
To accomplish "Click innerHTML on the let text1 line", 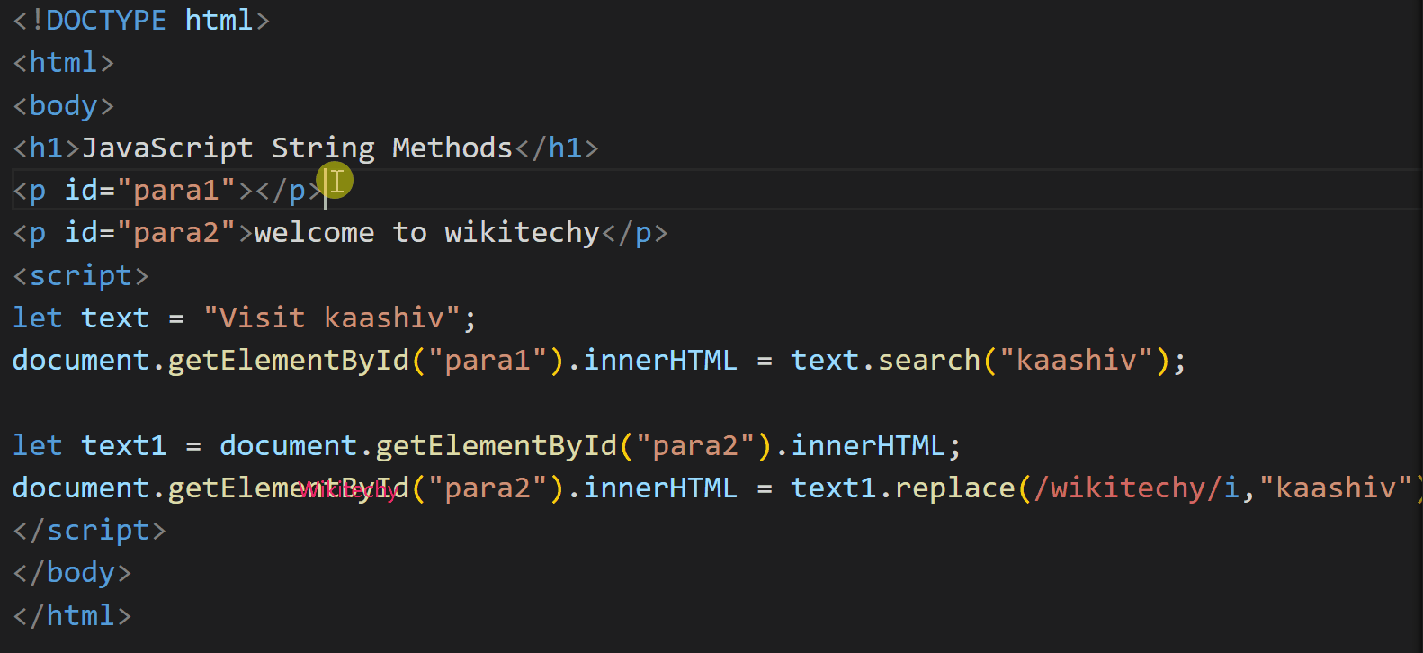I will [x=868, y=445].
